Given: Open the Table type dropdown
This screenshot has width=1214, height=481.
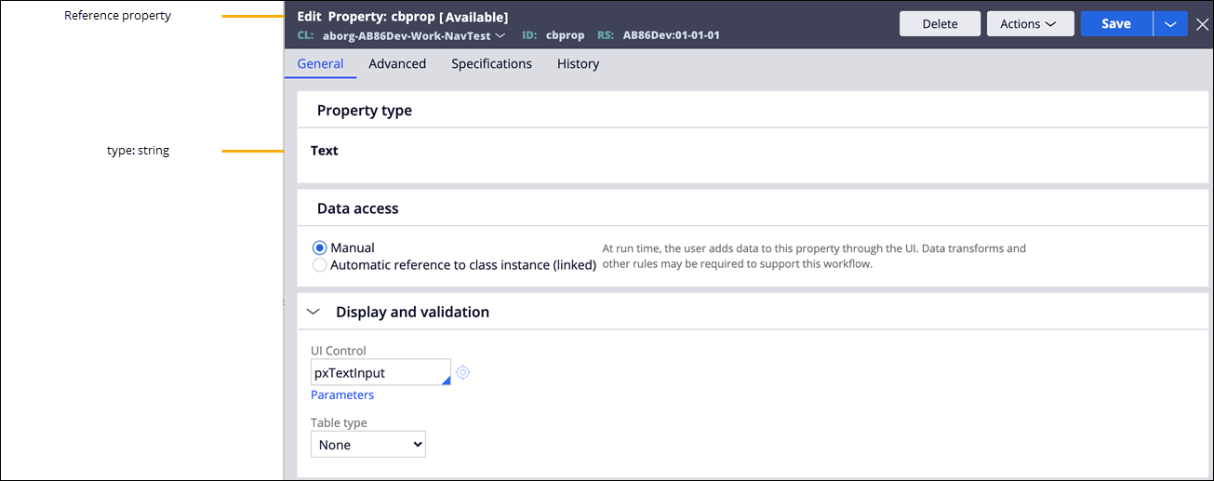Looking at the screenshot, I should coord(367,445).
